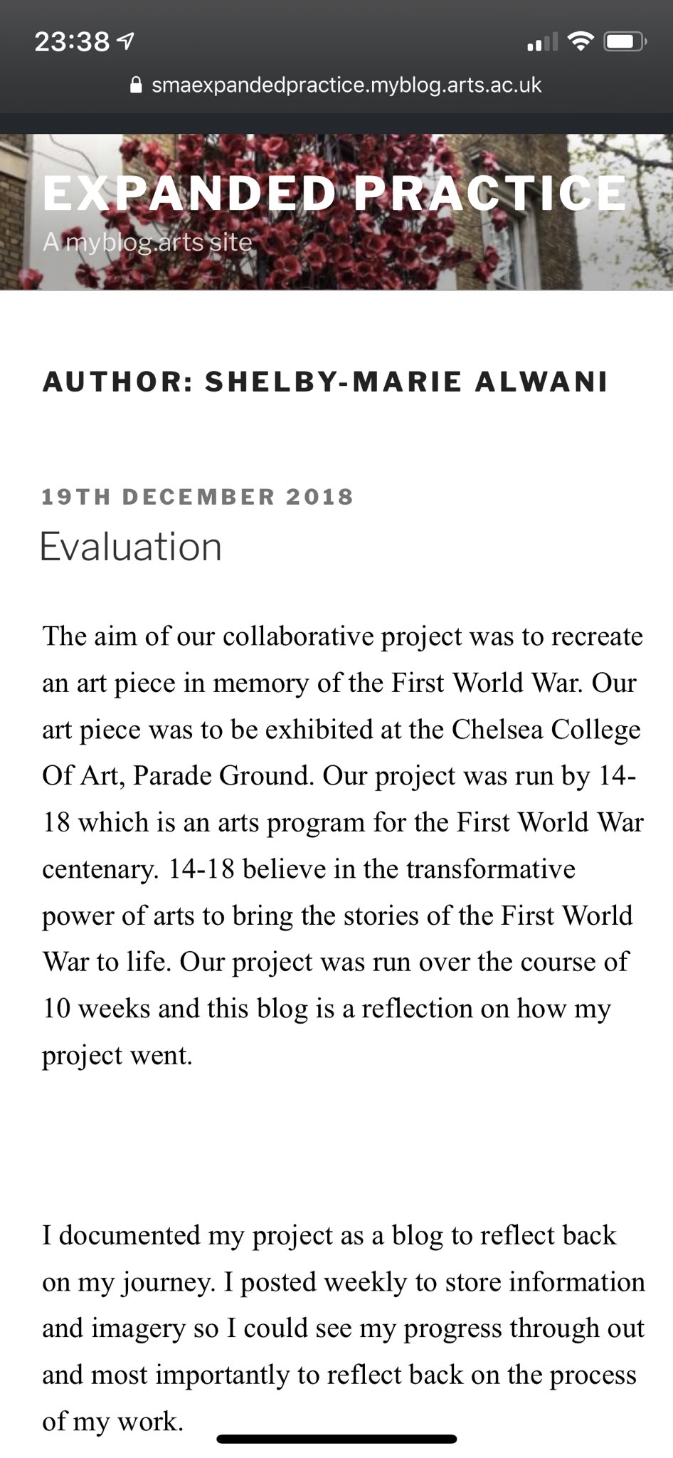Tap the Author: Shelby-Marie Alwani heading
This screenshot has width=673, height=1458.
click(325, 382)
